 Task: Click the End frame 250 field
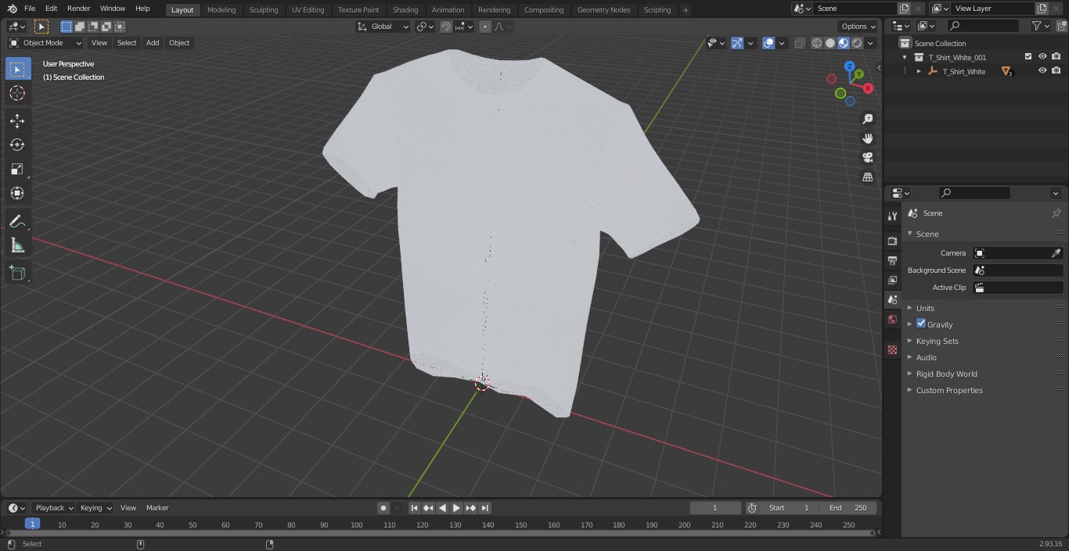848,508
